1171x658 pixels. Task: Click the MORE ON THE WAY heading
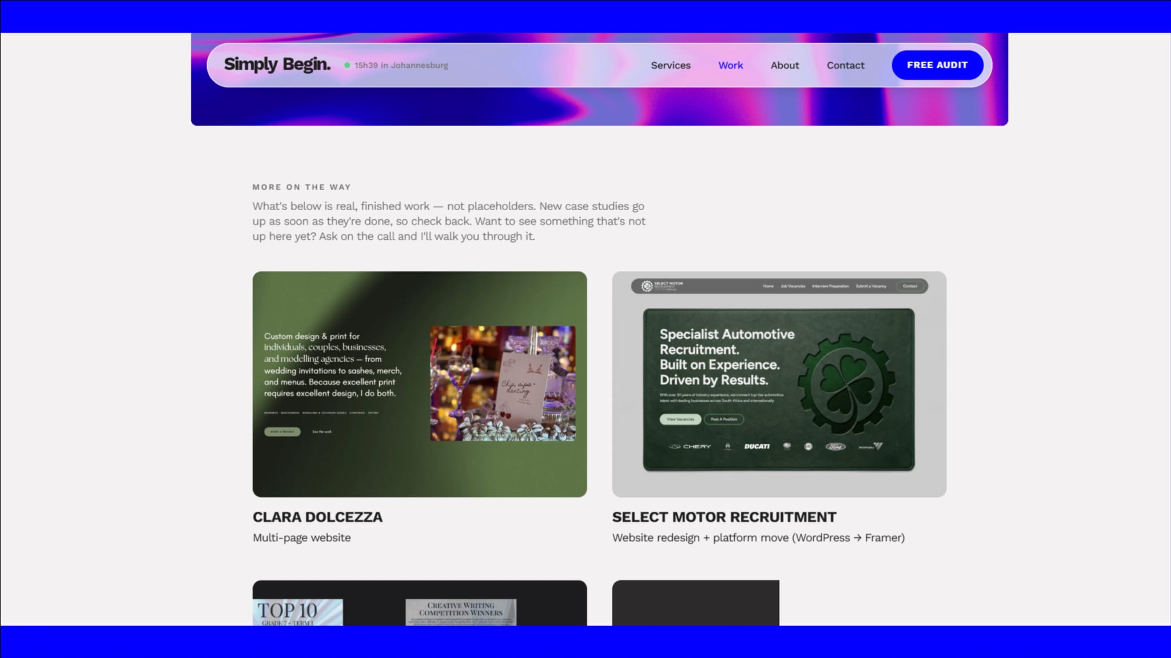pos(302,187)
